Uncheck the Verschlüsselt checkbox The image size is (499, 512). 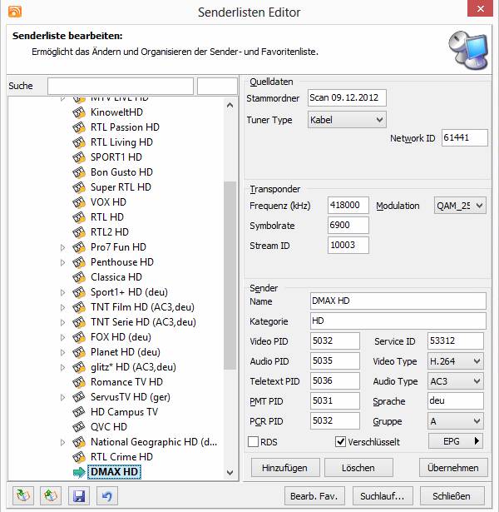coord(340,442)
